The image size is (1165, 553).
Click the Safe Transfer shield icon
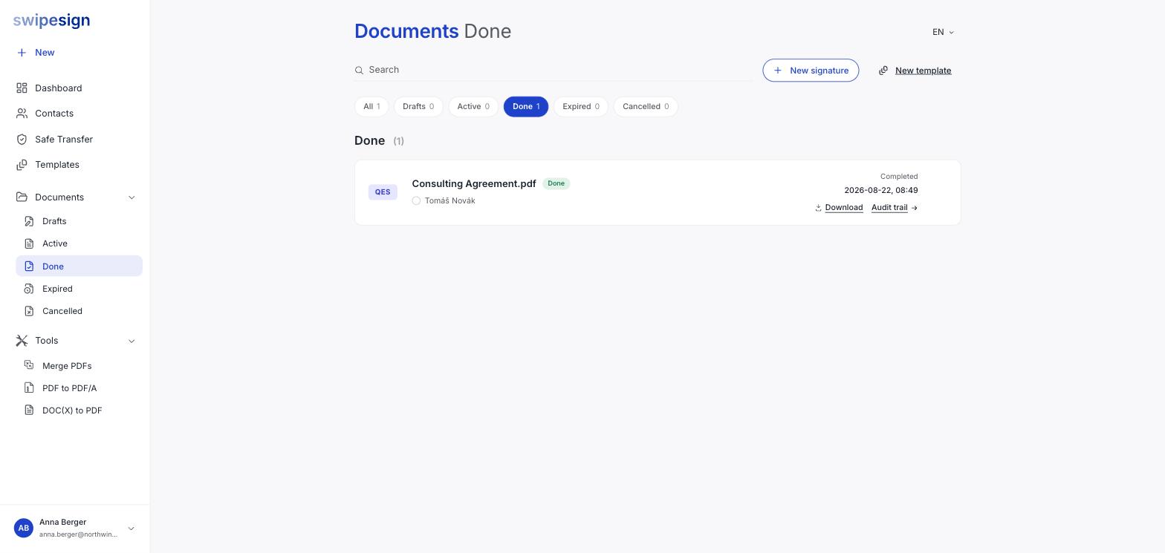tap(22, 140)
